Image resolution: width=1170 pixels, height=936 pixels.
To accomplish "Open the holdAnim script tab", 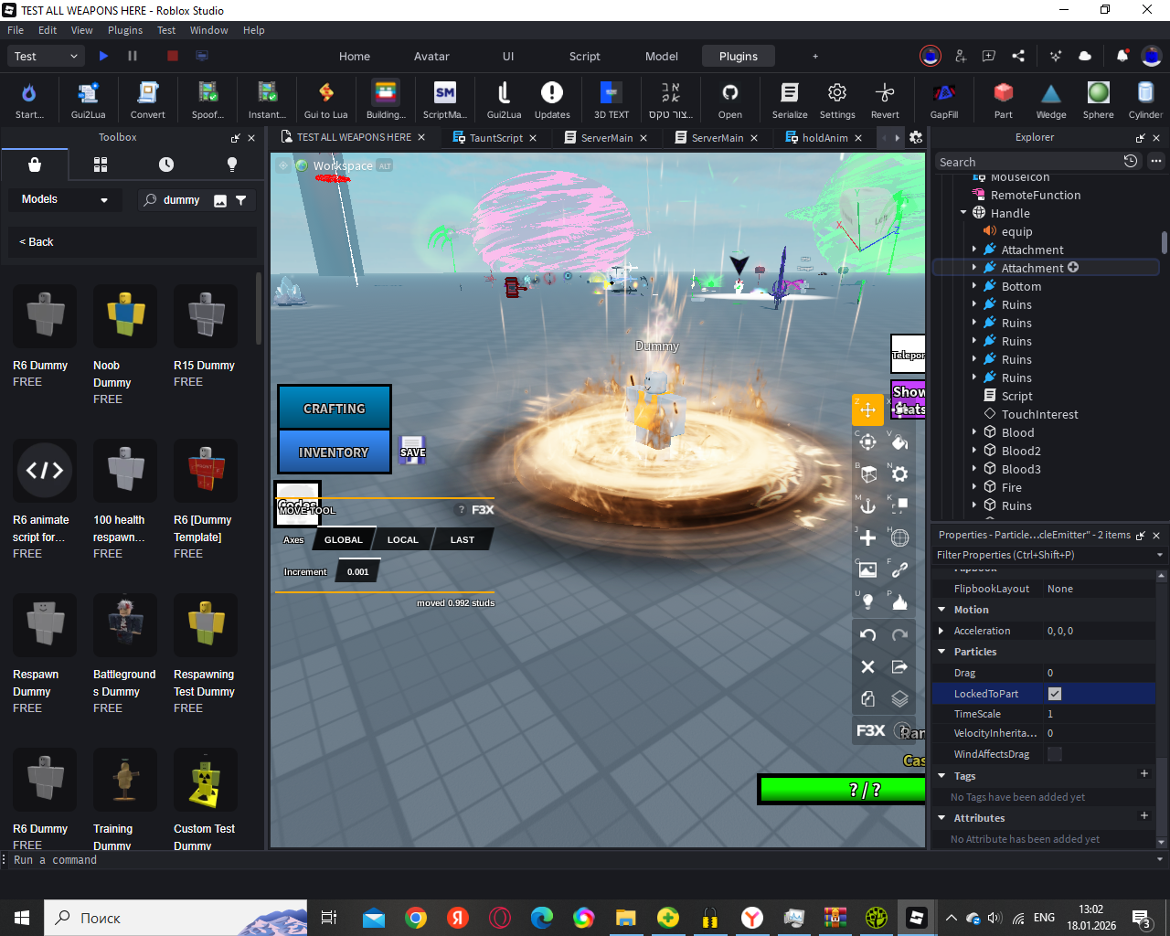I will pyautogui.click(x=824, y=138).
